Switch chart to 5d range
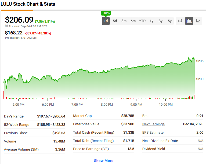The image size is (206, 164). coord(115,21)
